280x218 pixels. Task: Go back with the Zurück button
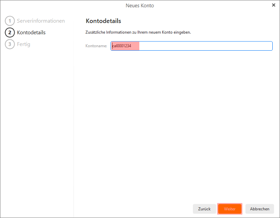(204, 209)
